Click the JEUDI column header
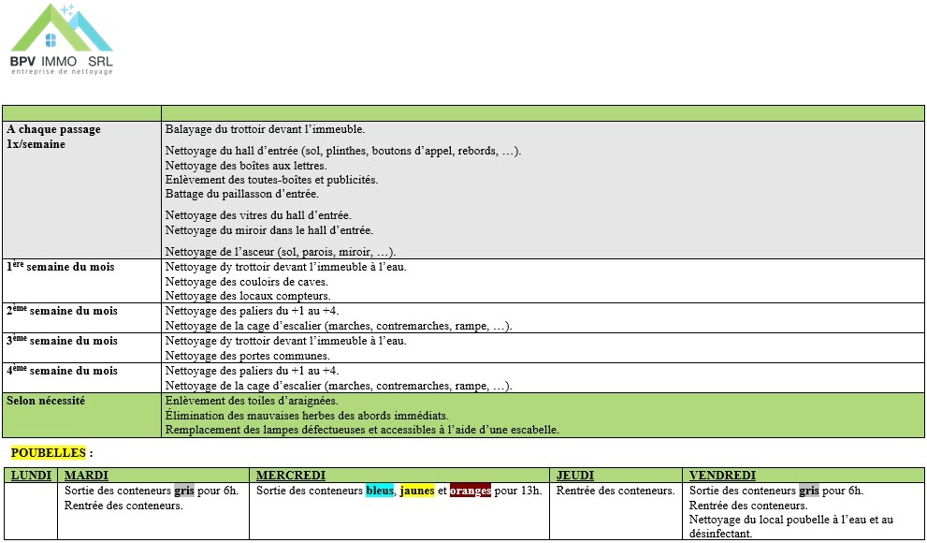This screenshot has height=543, width=927. click(x=575, y=476)
